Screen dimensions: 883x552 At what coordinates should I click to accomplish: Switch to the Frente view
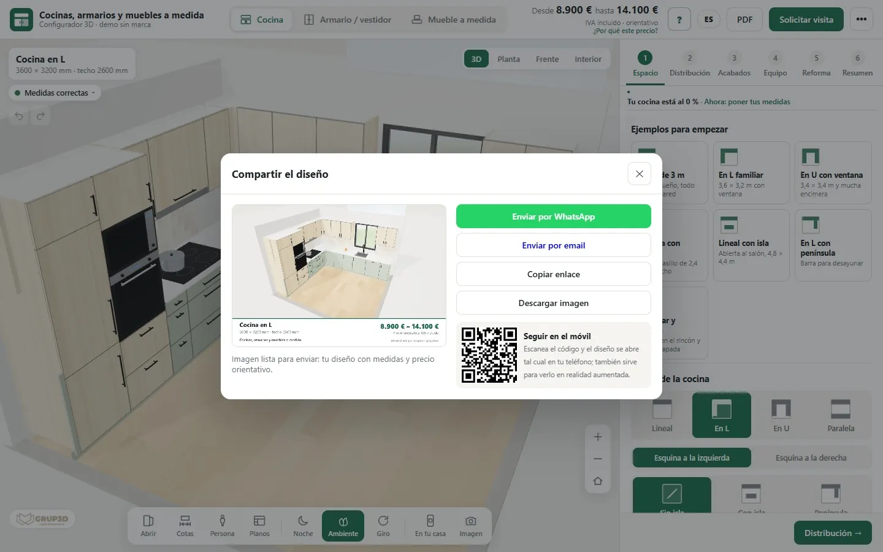tap(547, 59)
